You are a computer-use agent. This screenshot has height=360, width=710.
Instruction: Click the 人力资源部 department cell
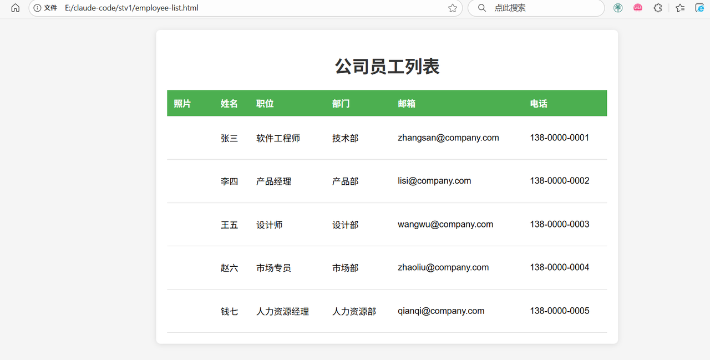pos(354,312)
